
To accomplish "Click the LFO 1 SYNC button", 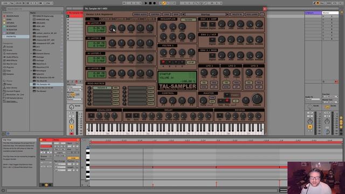I will (204, 87).
